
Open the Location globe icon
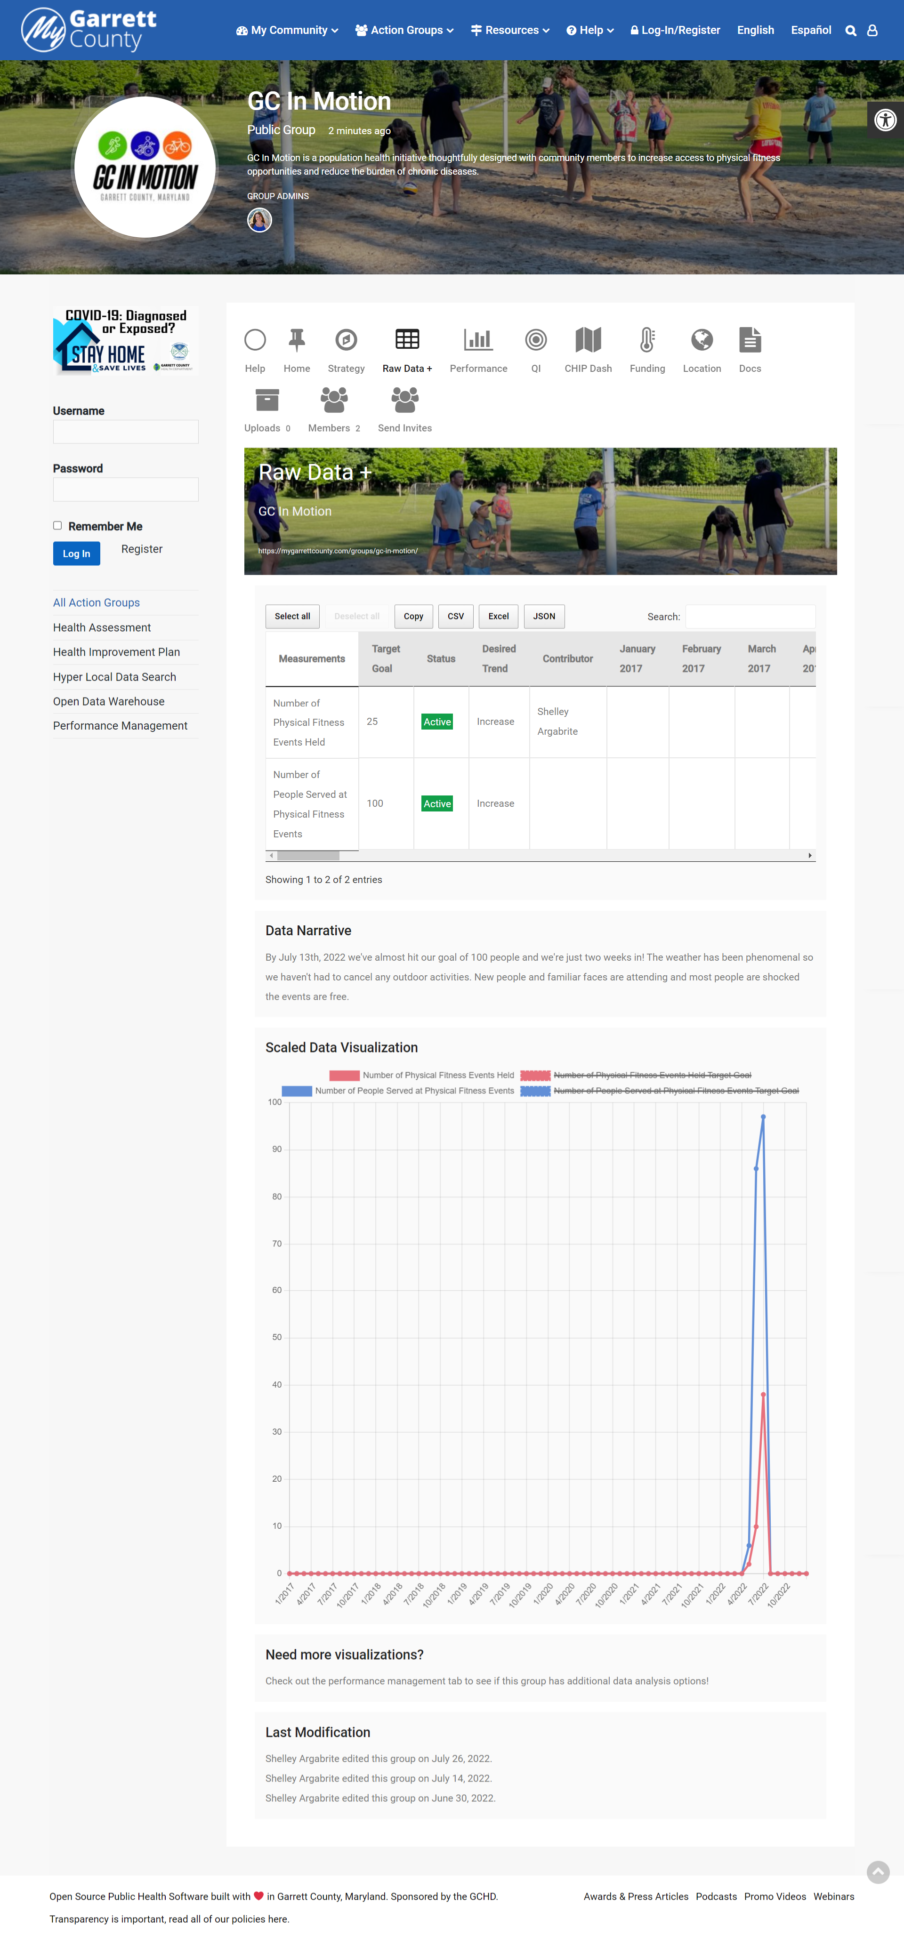point(702,340)
